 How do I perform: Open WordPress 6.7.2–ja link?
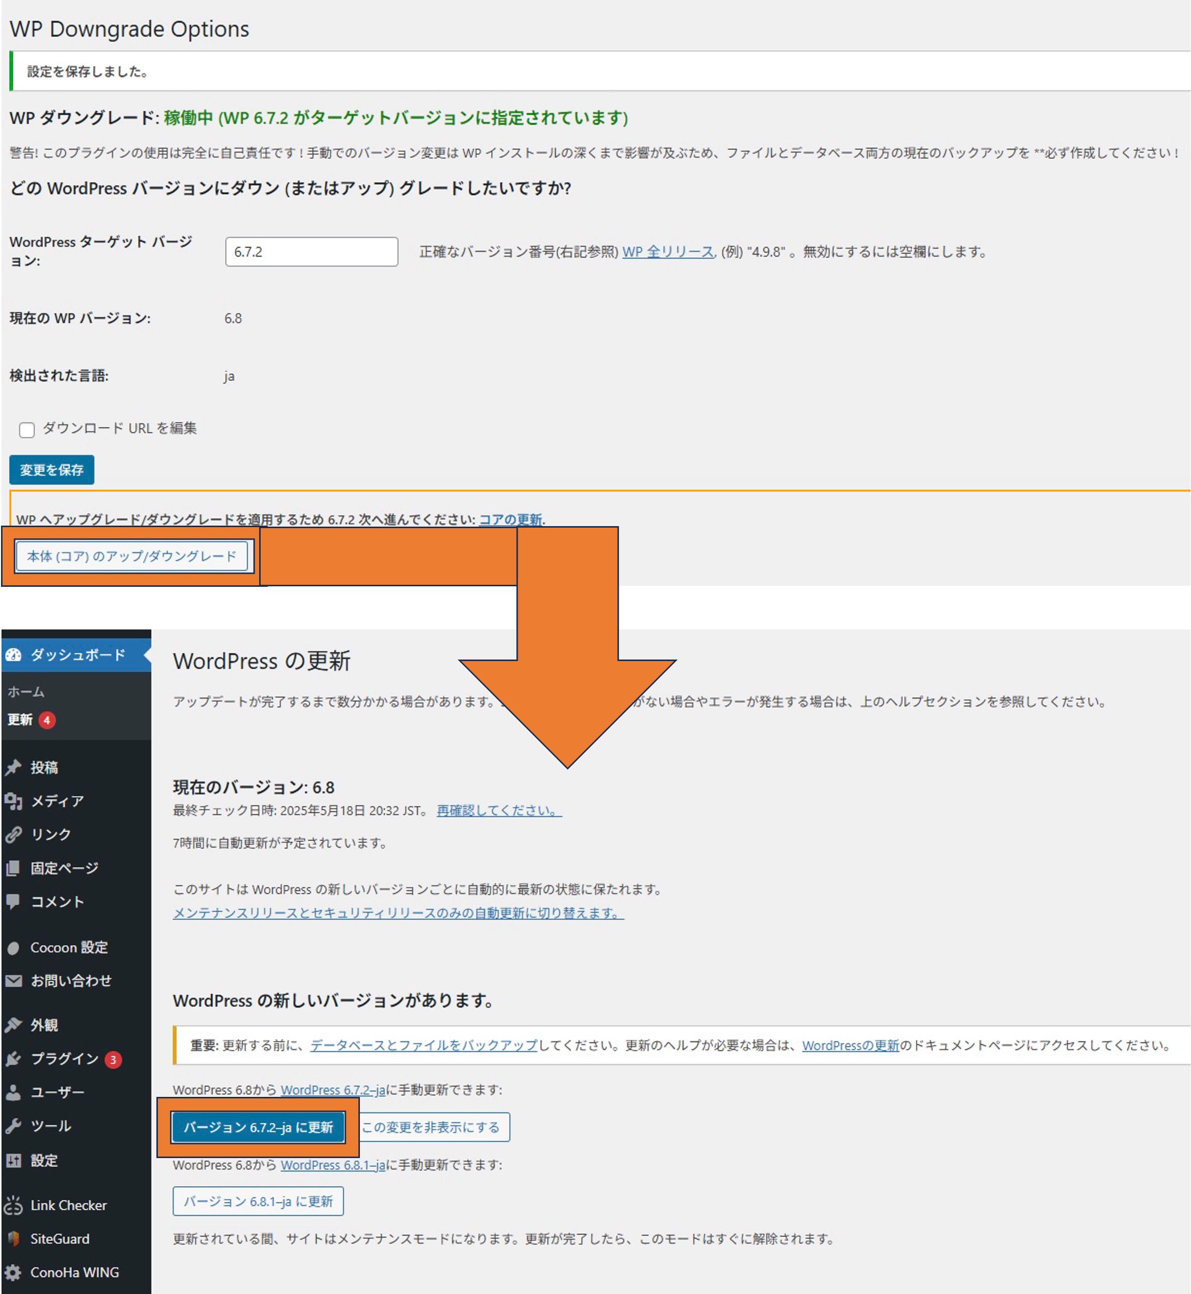(332, 1089)
